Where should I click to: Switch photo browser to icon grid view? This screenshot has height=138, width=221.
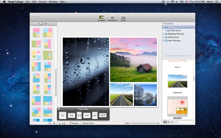click(165, 122)
